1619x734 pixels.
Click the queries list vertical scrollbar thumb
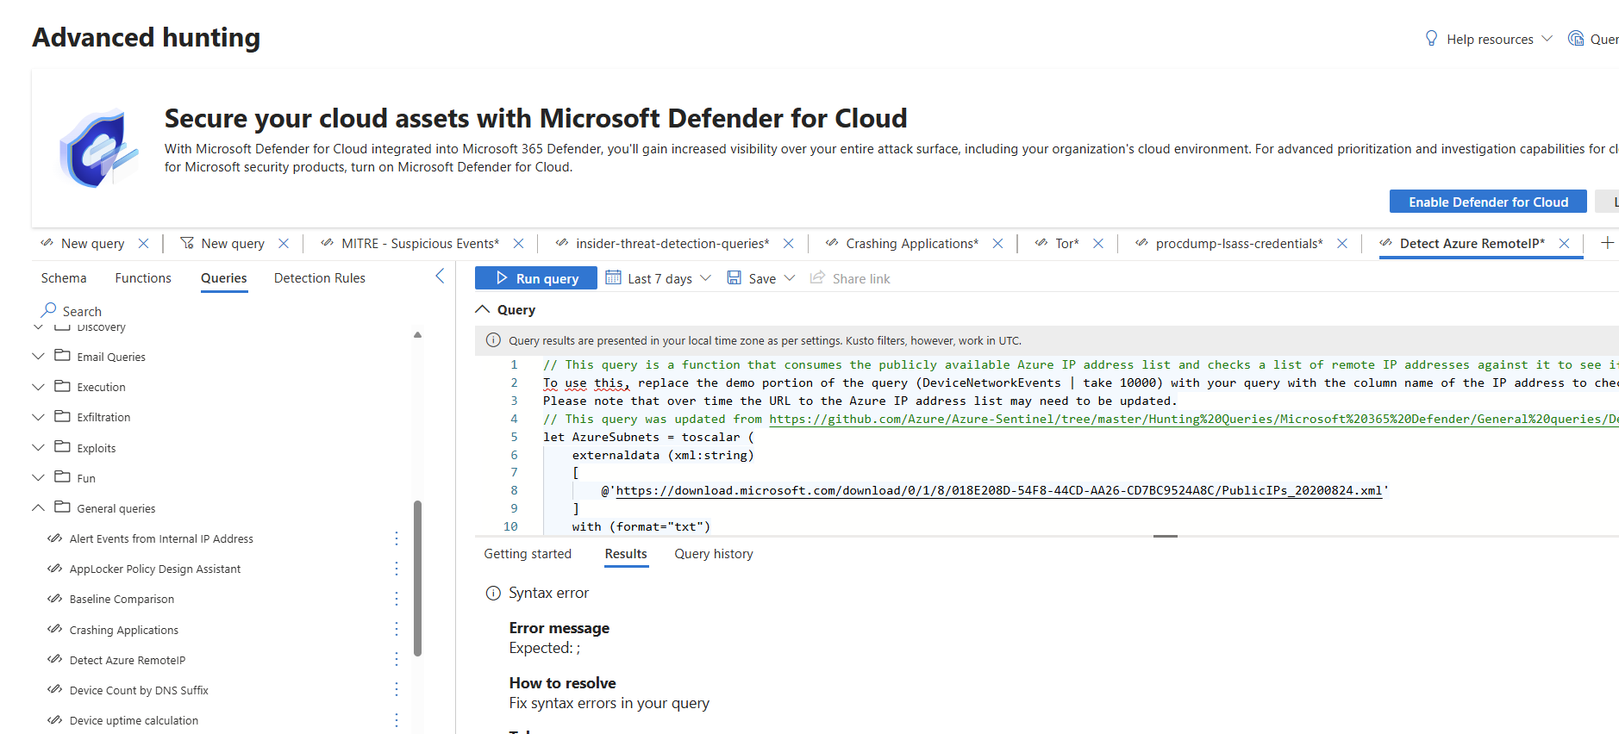(x=418, y=578)
